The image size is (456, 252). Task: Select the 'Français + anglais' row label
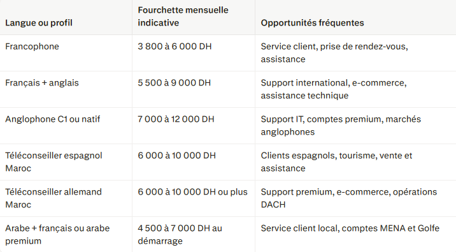click(42, 83)
